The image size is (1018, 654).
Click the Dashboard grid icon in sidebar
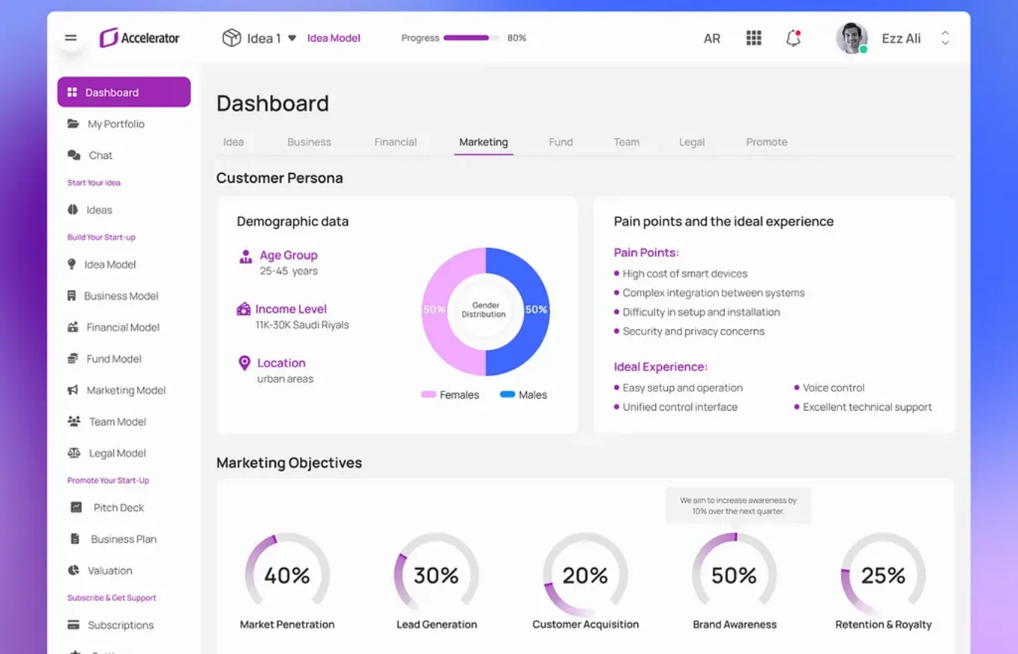[72, 93]
